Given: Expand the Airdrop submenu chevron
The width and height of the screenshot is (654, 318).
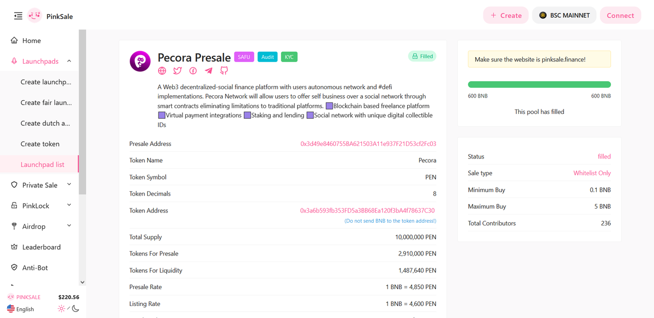Looking at the screenshot, I should (69, 226).
